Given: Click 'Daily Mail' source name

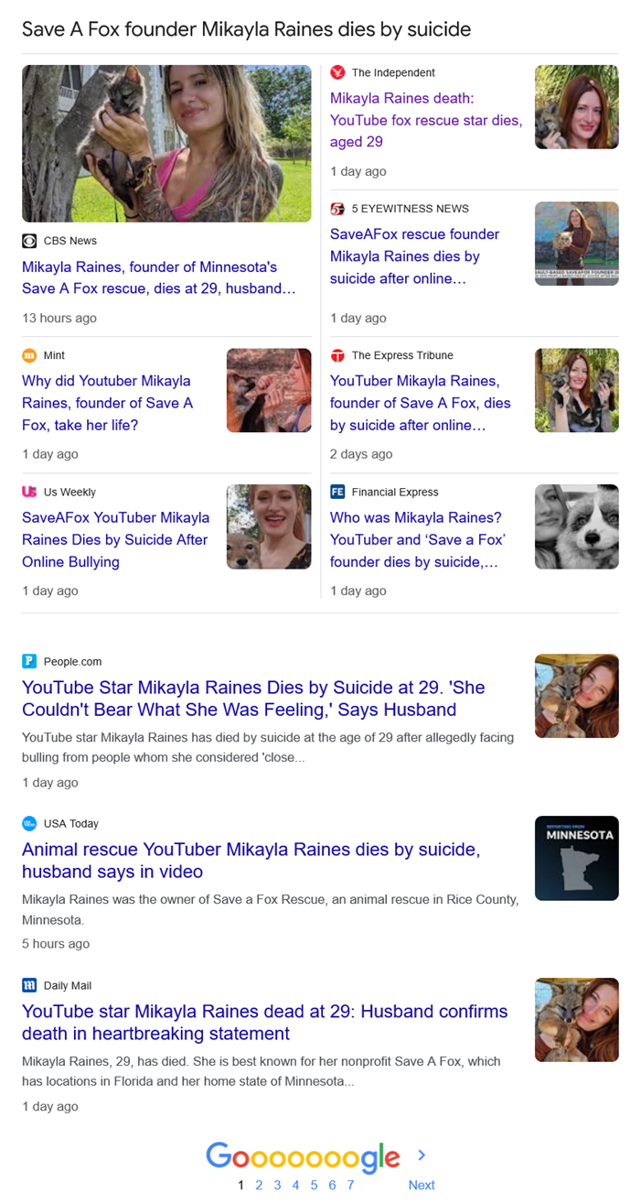Looking at the screenshot, I should [68, 985].
